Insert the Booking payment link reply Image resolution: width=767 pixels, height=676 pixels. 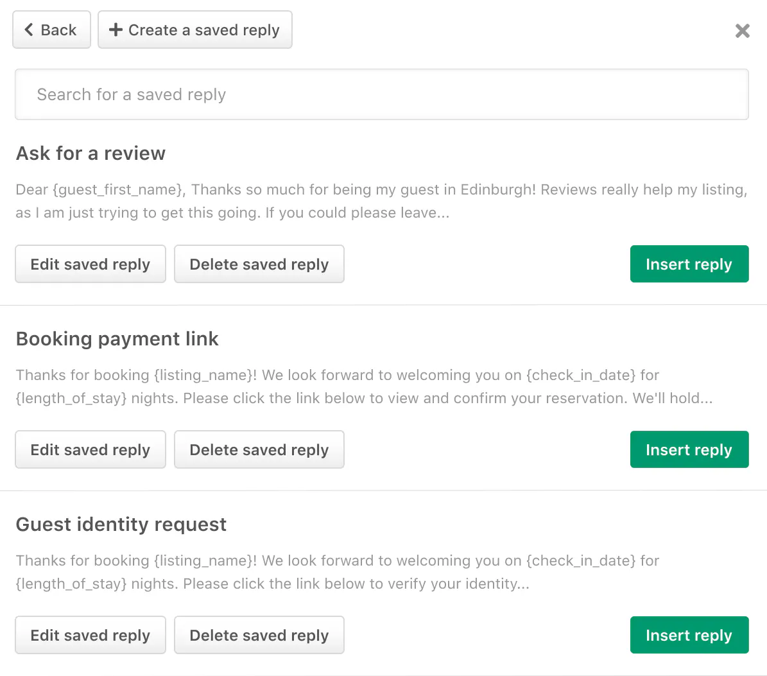(x=689, y=449)
